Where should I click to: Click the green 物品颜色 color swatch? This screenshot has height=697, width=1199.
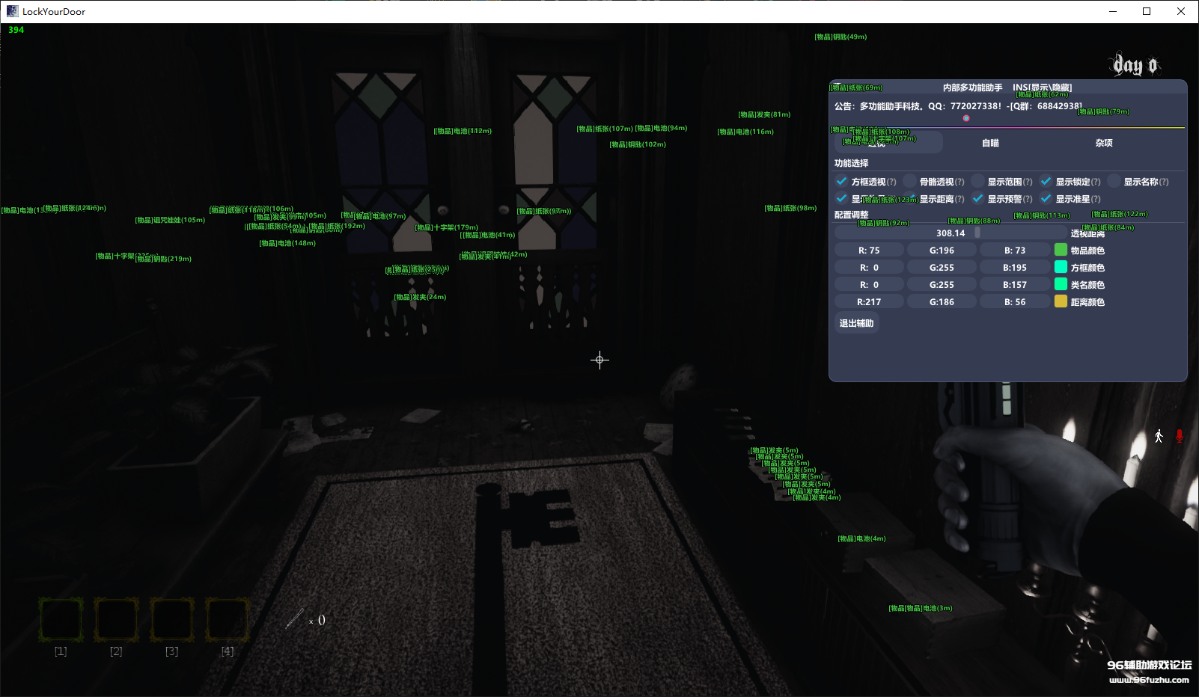(1061, 250)
